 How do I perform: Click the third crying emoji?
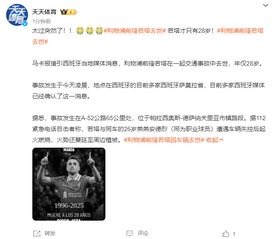tap(99, 31)
